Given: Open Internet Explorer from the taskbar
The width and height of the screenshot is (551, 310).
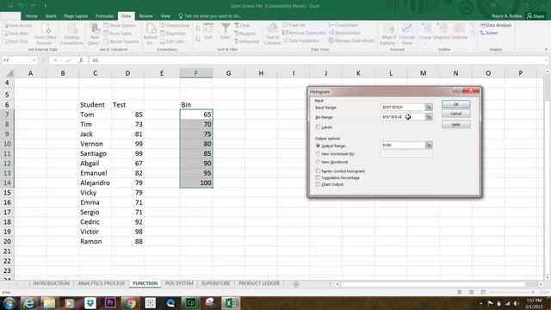Looking at the screenshot, I should point(29,303).
